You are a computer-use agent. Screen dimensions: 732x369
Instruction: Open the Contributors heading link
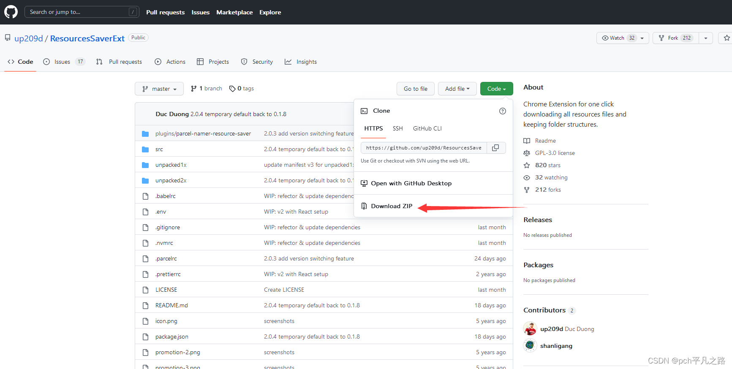click(544, 310)
